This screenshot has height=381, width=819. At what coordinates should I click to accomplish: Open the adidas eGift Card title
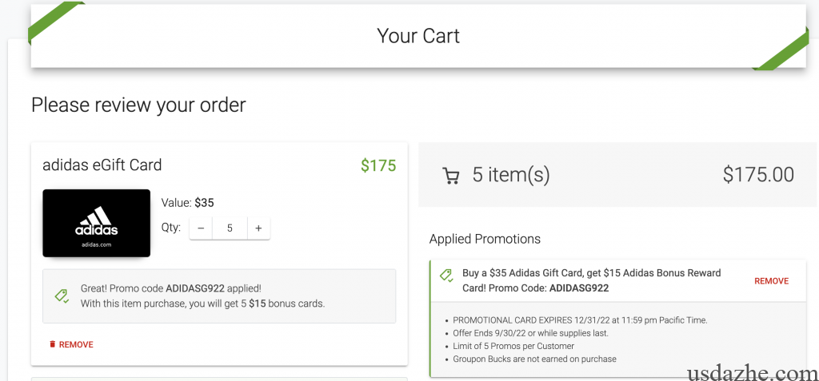pos(102,165)
